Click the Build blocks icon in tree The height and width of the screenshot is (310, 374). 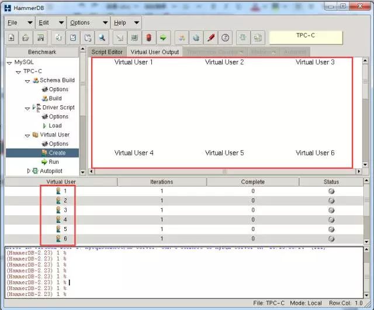click(x=44, y=98)
